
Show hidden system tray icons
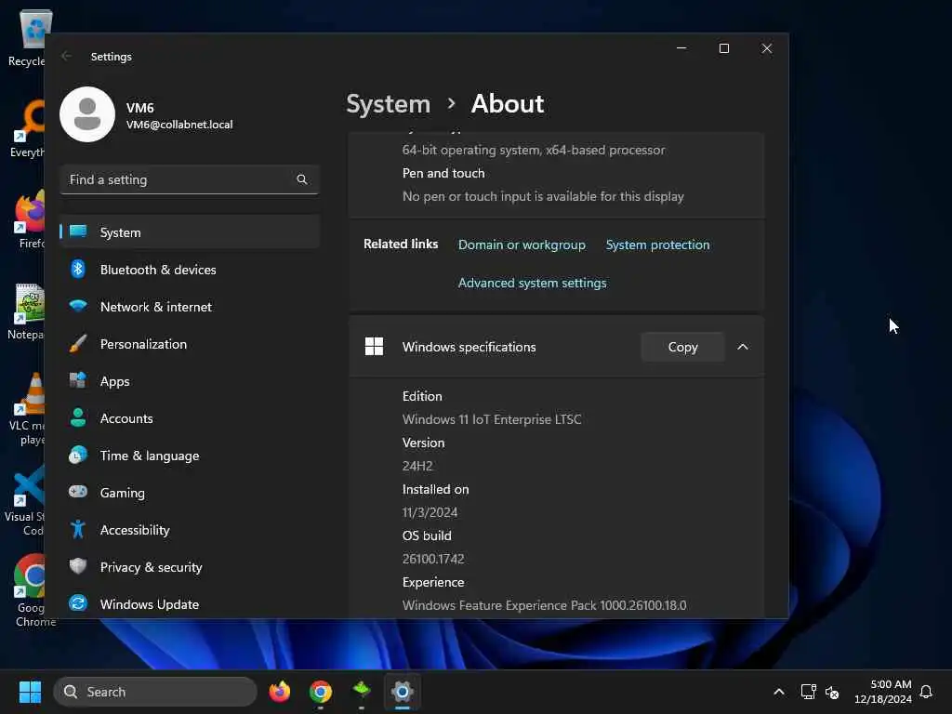tap(779, 692)
